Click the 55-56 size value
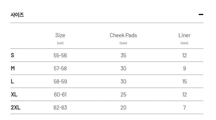 click(x=60, y=55)
